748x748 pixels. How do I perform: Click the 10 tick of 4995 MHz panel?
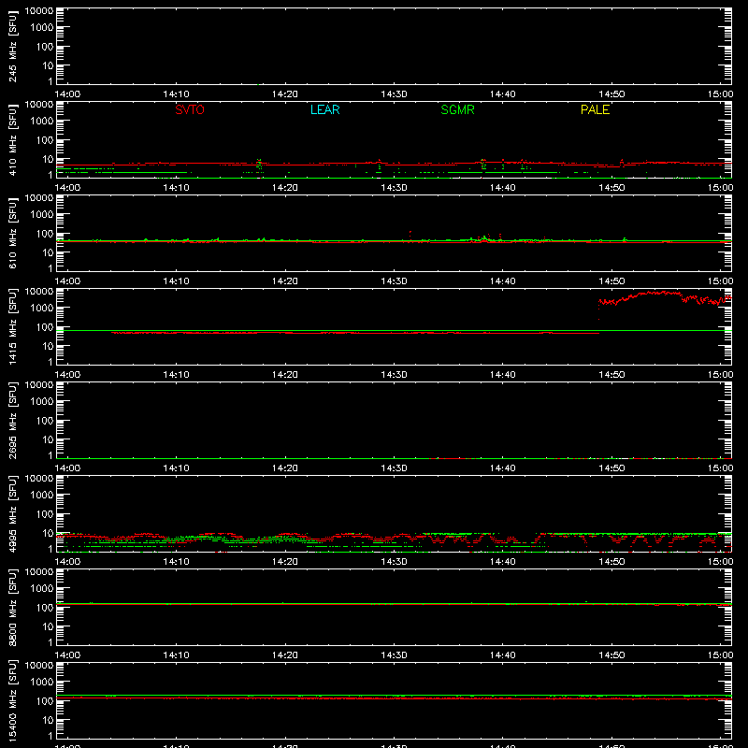[x=49, y=533]
